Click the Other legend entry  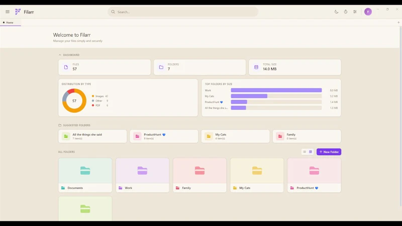pos(99,101)
